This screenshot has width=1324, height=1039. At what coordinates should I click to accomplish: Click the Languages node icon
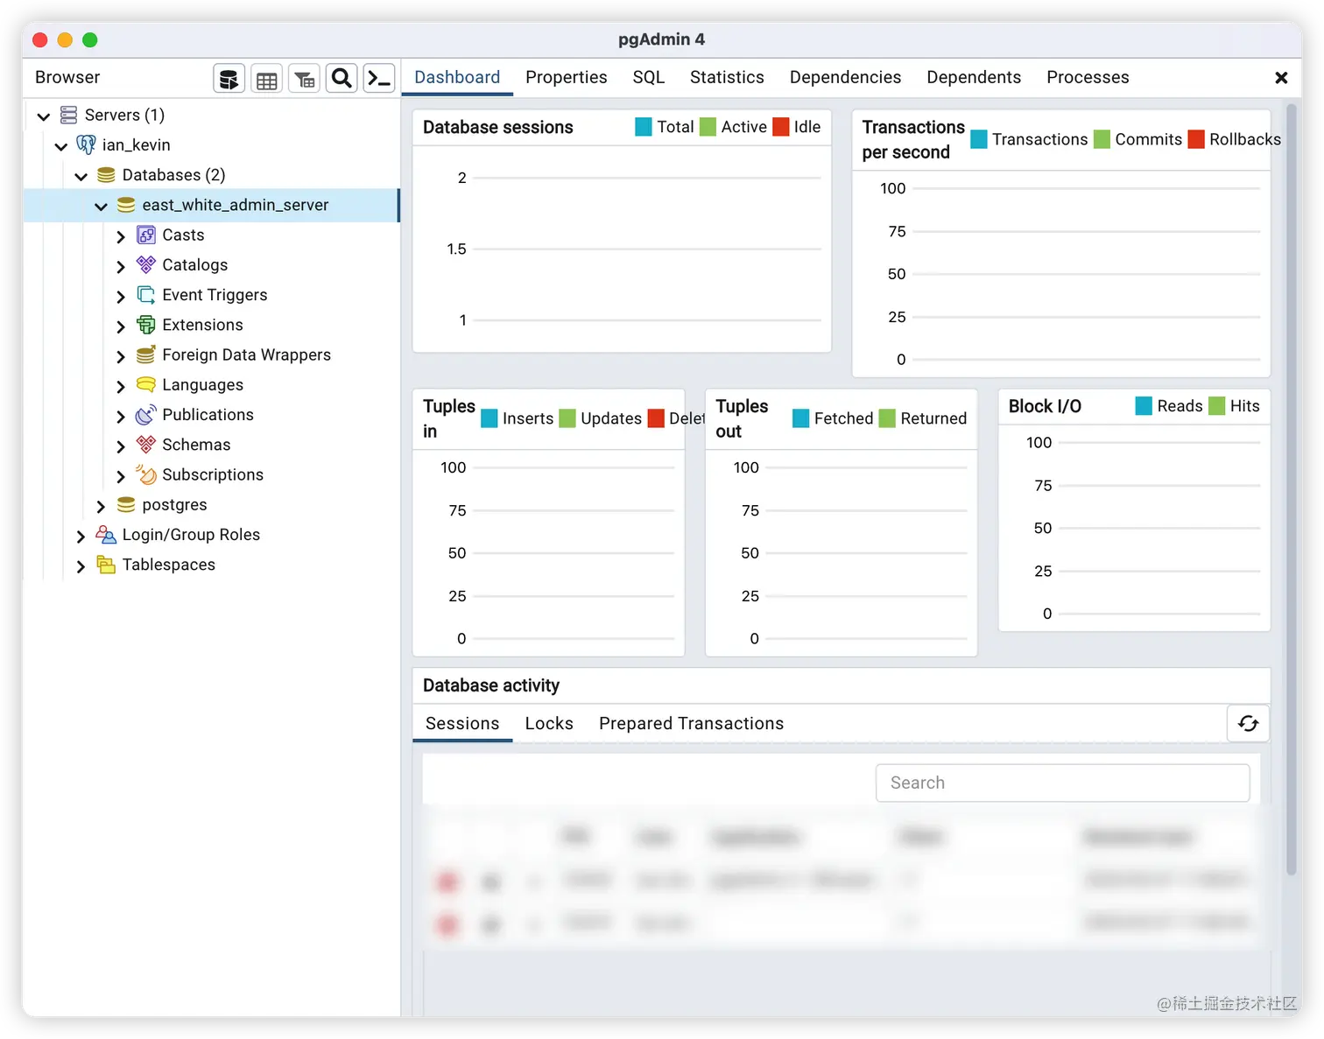tap(146, 384)
